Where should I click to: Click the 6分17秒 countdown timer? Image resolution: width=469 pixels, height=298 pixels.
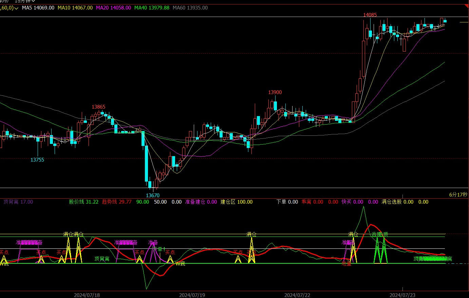point(458,195)
